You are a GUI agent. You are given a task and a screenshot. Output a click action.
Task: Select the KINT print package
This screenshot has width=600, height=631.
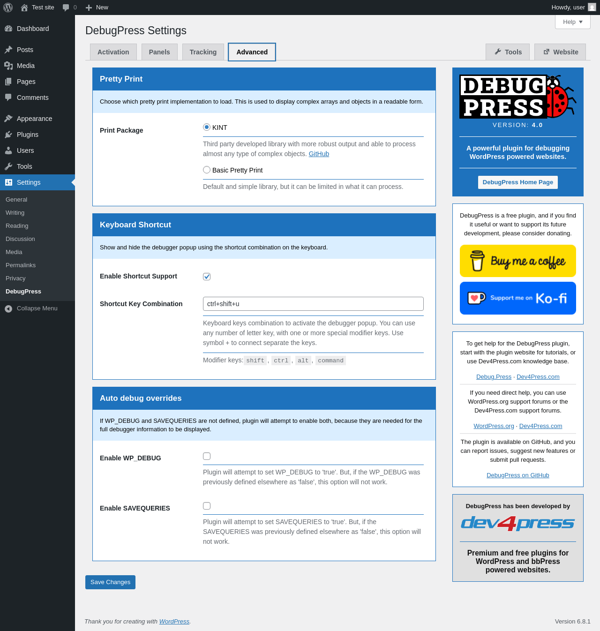(x=207, y=127)
